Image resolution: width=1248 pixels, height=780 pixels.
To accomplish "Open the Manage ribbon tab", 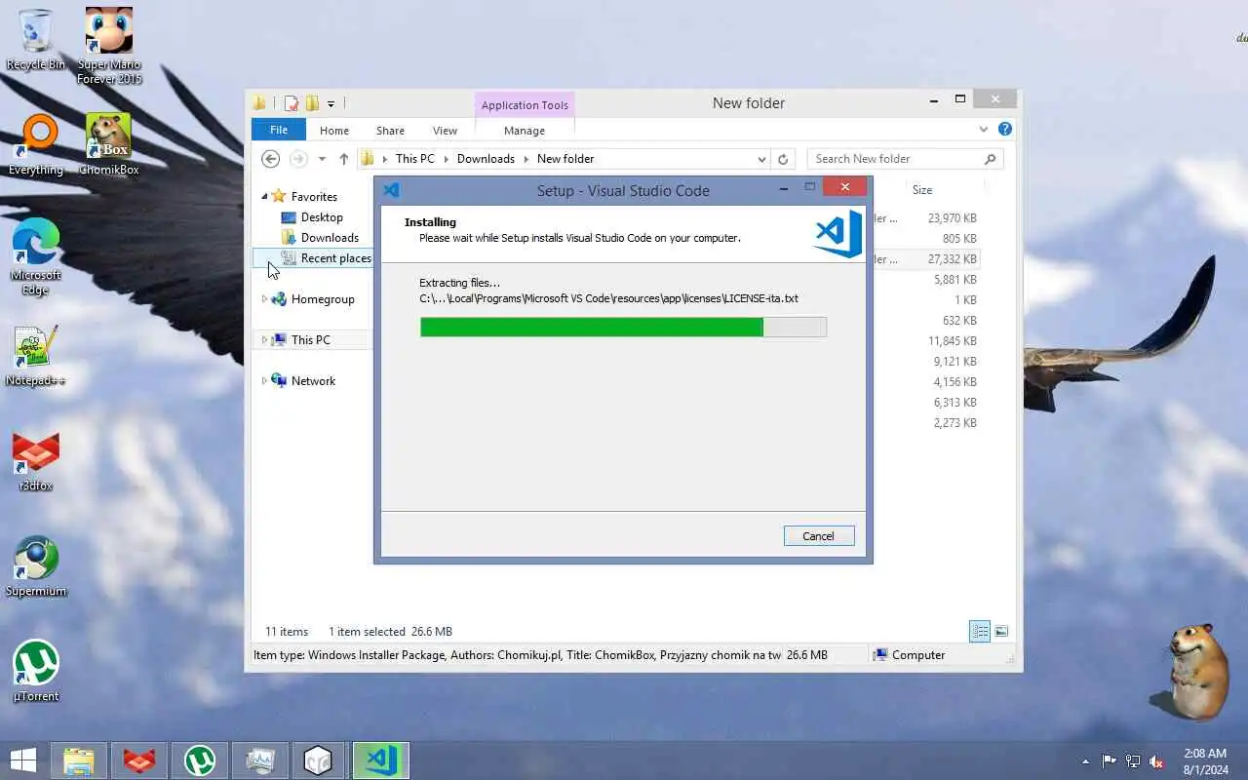I will (525, 130).
